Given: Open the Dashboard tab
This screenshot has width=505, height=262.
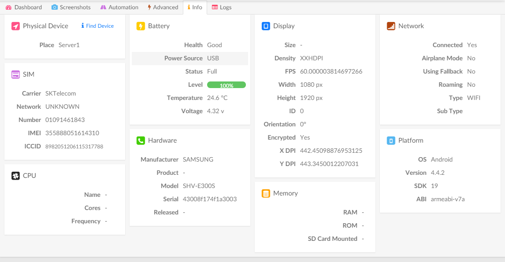Looking at the screenshot, I should coord(24,7).
